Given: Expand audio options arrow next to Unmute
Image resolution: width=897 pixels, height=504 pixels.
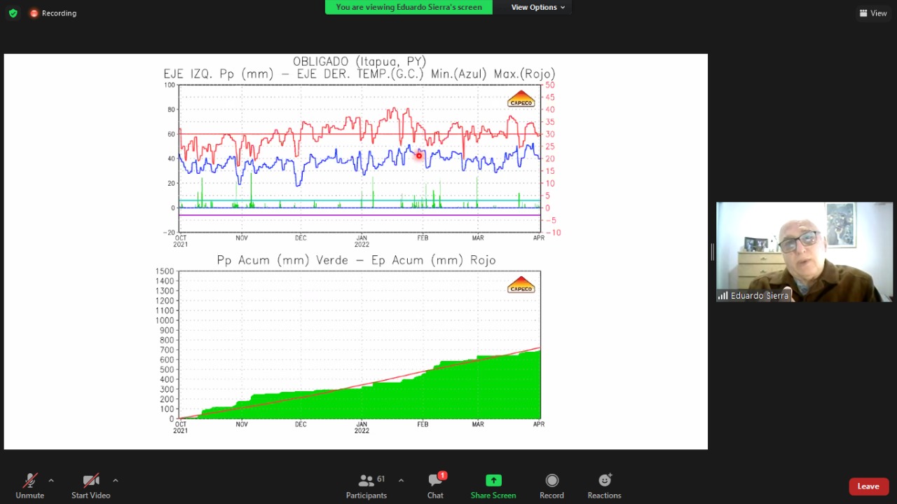Looking at the screenshot, I should point(51,480).
